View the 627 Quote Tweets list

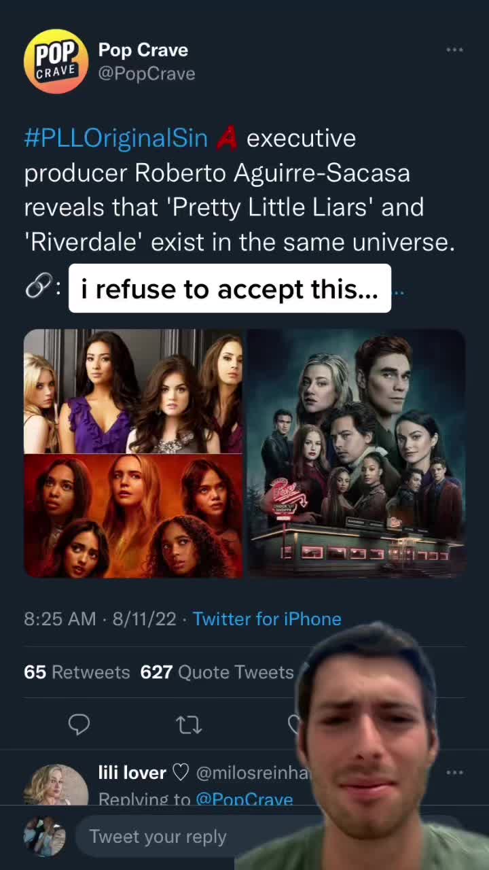[217, 672]
